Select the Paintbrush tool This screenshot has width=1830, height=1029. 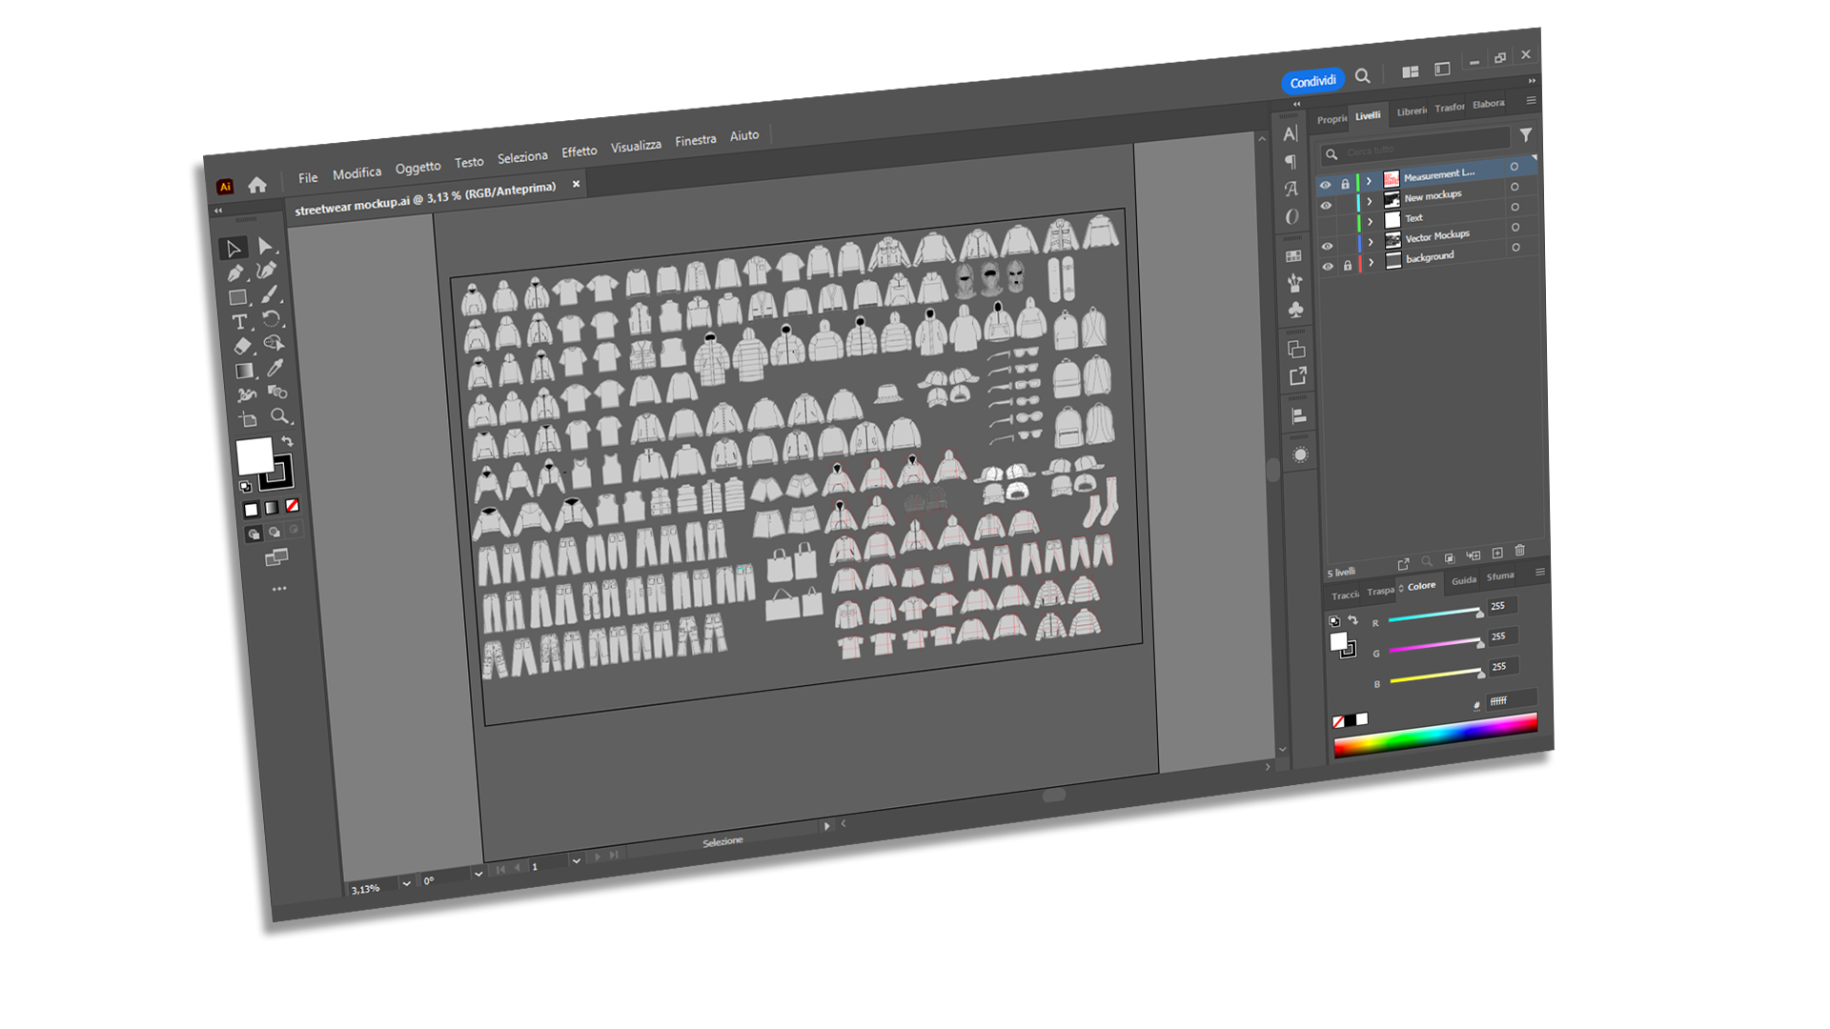point(269,294)
